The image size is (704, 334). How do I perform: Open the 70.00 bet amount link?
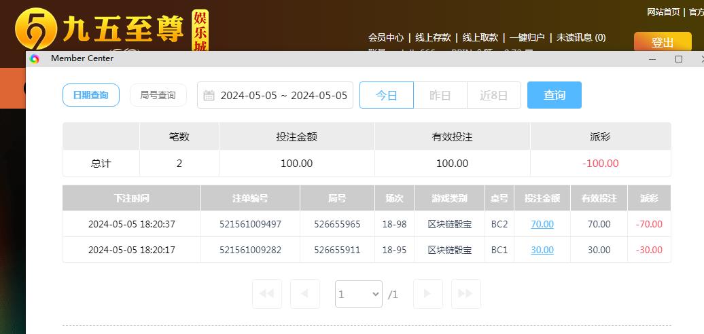(542, 224)
